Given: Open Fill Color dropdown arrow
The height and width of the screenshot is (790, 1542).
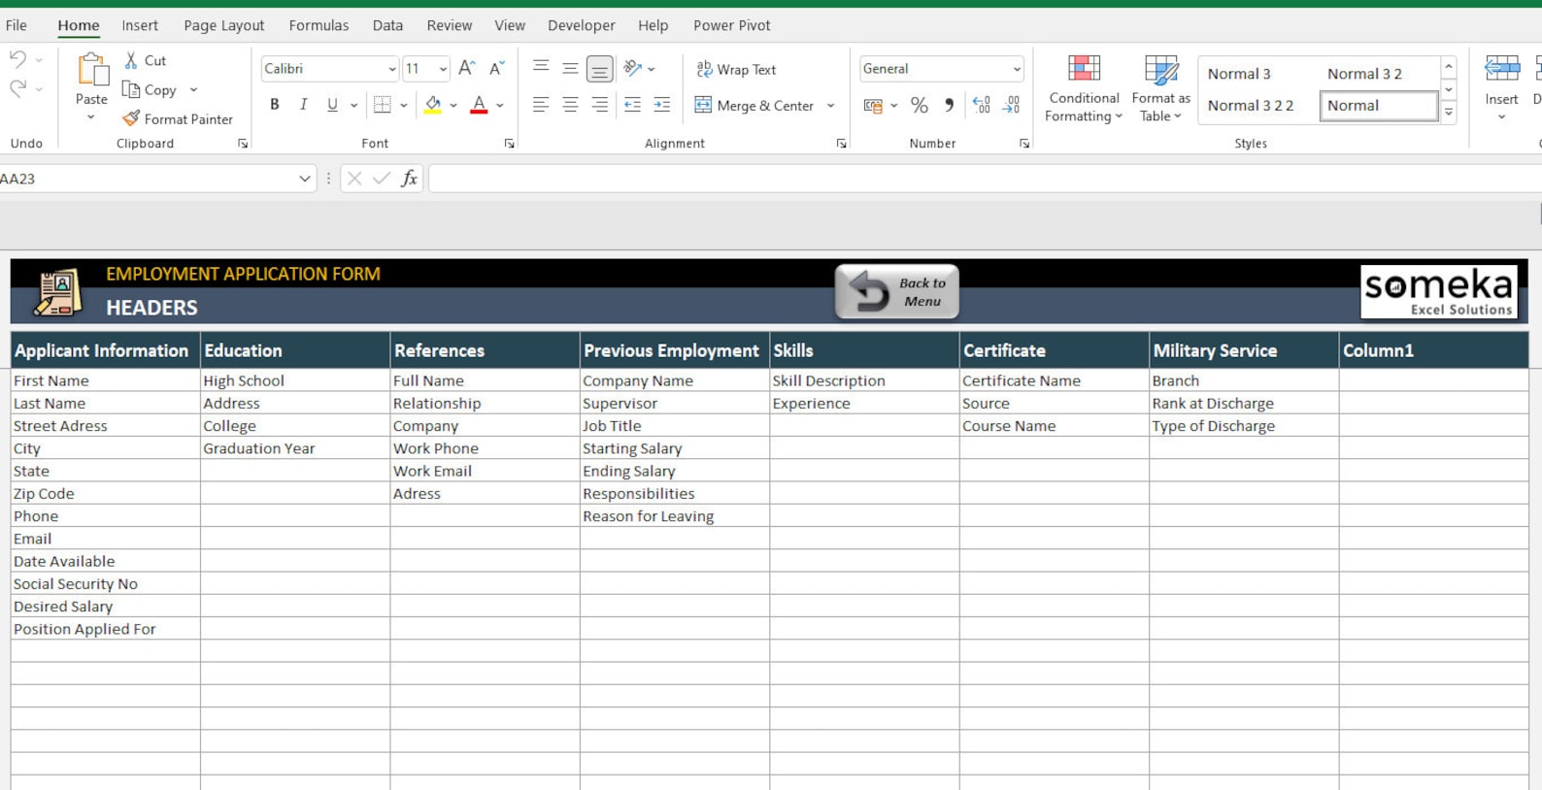Looking at the screenshot, I should tap(453, 105).
